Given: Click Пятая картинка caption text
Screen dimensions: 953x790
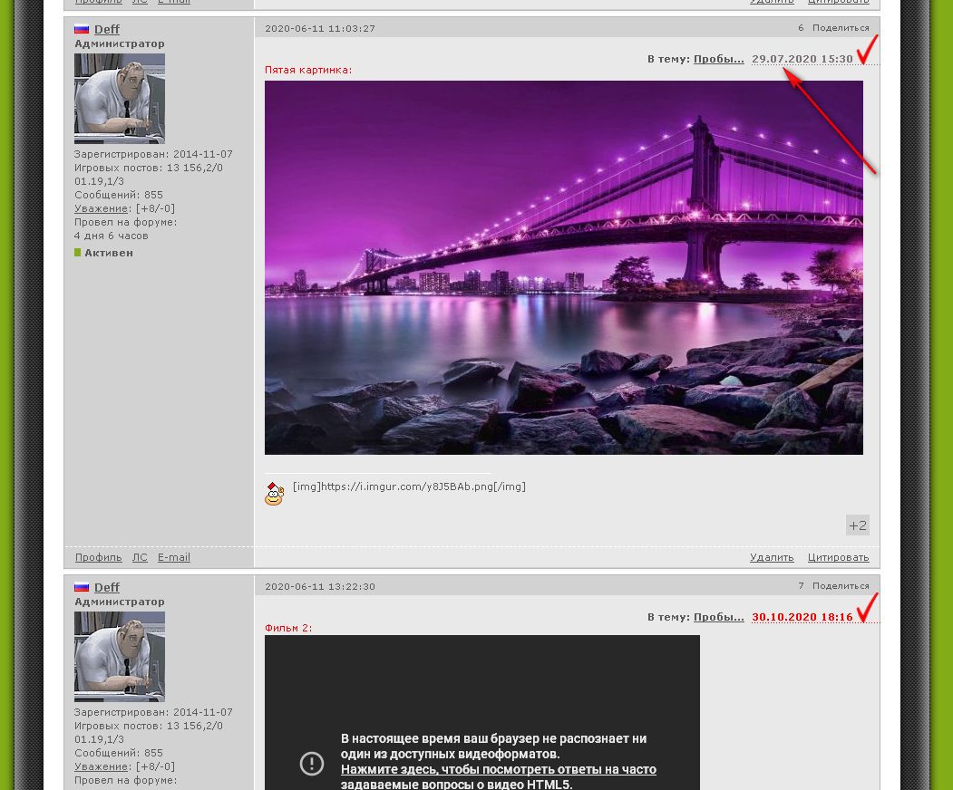Looking at the screenshot, I should coord(308,70).
